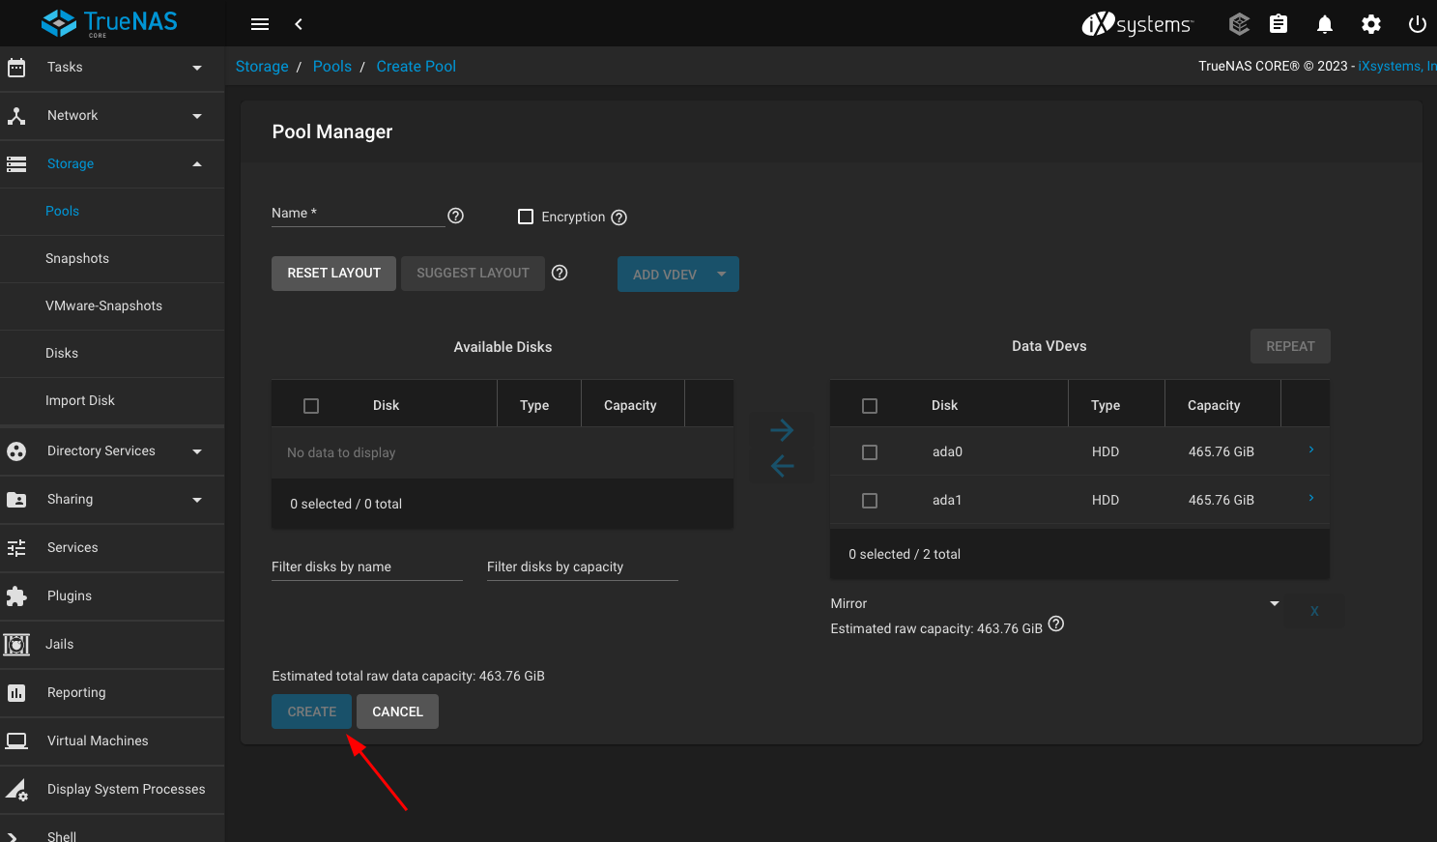Click the Repeat button
Viewport: 1437px width, 842px height.
click(x=1290, y=346)
